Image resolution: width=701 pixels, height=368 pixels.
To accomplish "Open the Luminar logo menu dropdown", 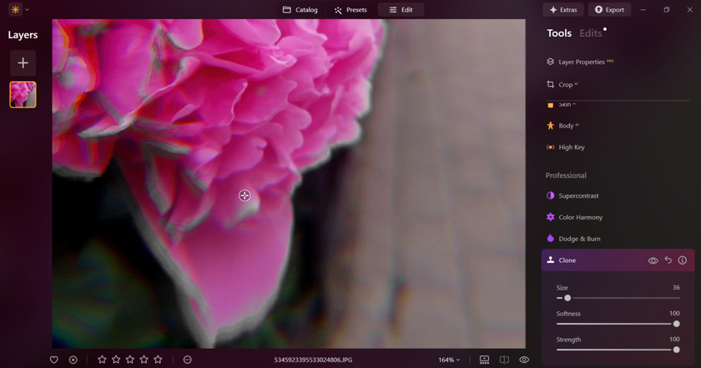I will 18,10.
